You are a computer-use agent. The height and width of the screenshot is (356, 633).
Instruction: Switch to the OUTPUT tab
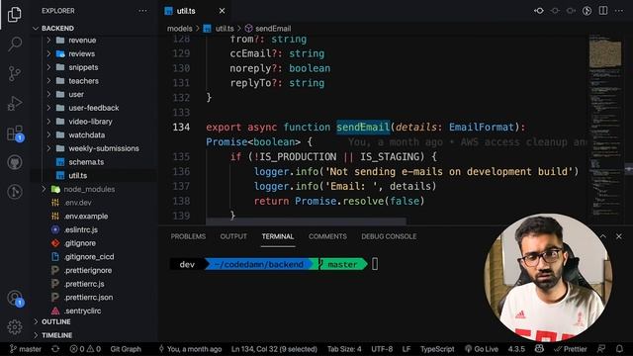coord(233,236)
